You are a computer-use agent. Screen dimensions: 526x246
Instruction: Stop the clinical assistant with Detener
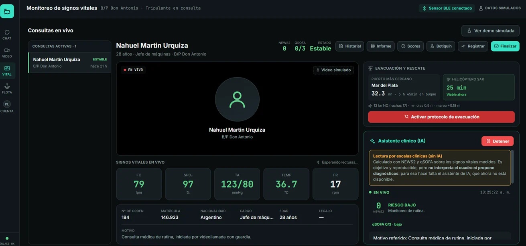click(x=498, y=141)
